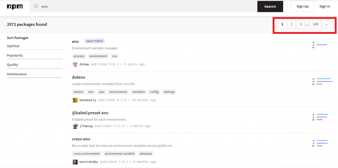The height and width of the screenshot is (168, 338).
Task: Click the black Search button
Action: pyautogui.click(x=270, y=7)
